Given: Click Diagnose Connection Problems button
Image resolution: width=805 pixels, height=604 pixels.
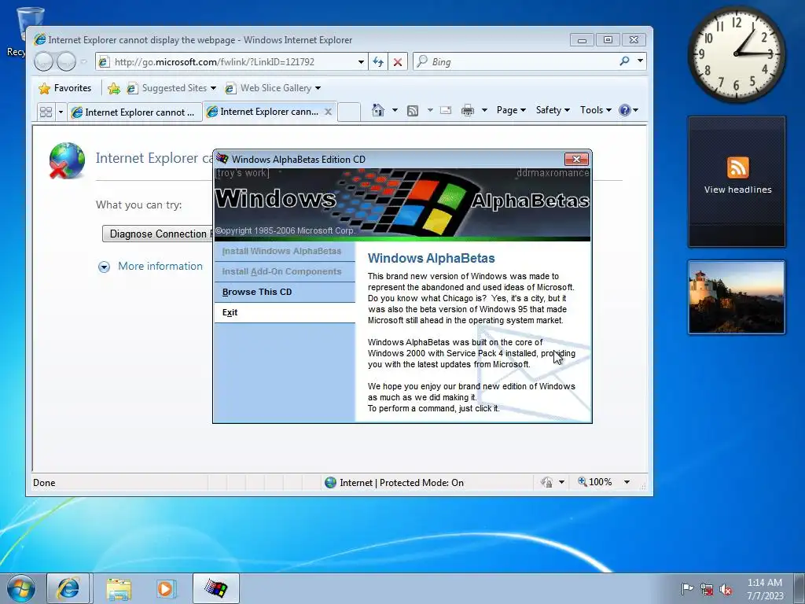Looking at the screenshot, I should click(158, 234).
